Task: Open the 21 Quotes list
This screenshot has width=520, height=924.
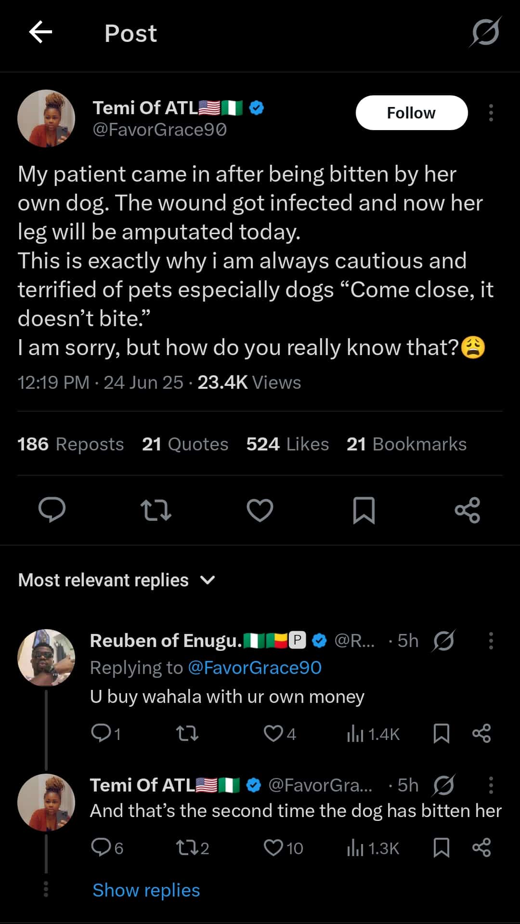Action: tap(185, 444)
